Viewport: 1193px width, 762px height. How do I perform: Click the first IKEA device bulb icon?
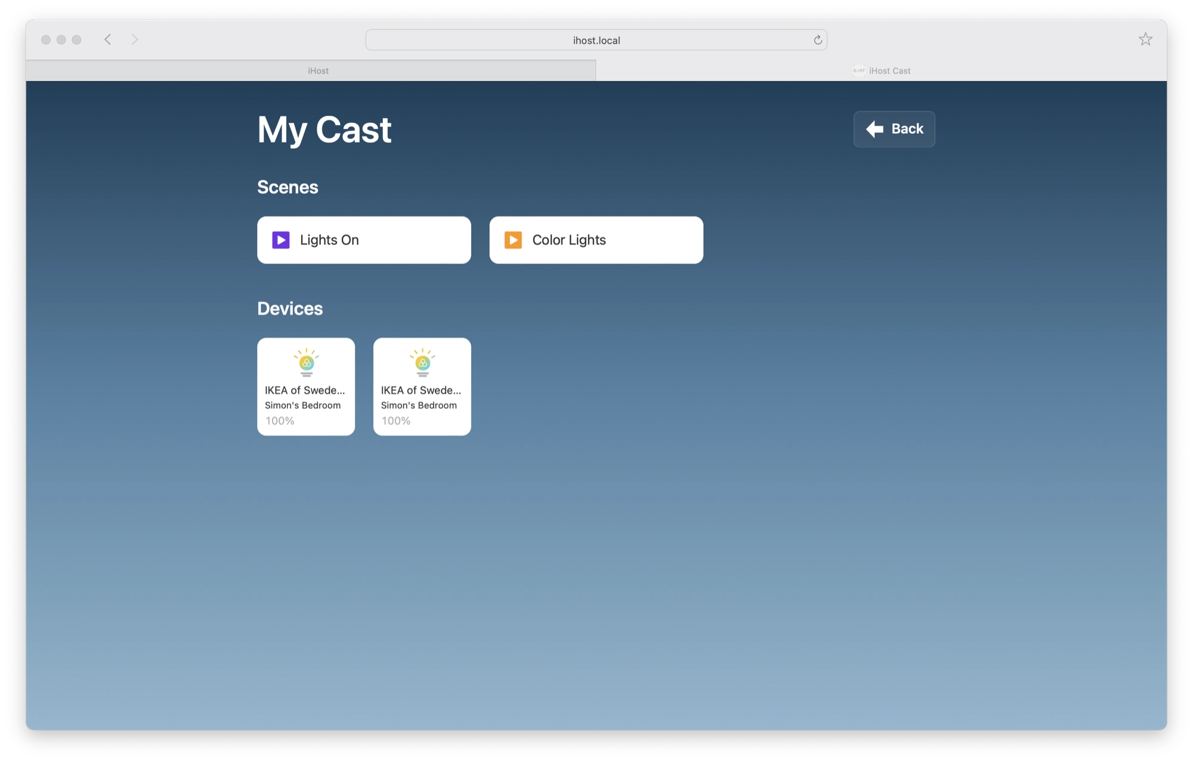click(x=306, y=363)
